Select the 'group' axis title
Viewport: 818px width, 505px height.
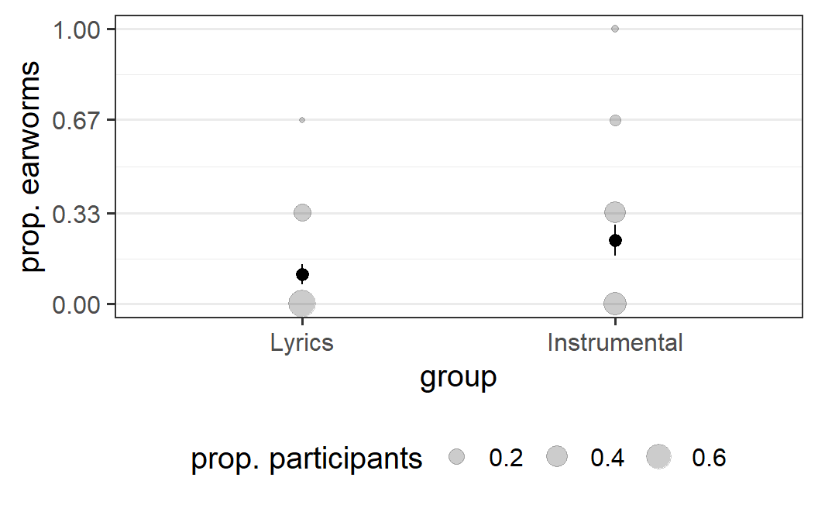(x=458, y=378)
